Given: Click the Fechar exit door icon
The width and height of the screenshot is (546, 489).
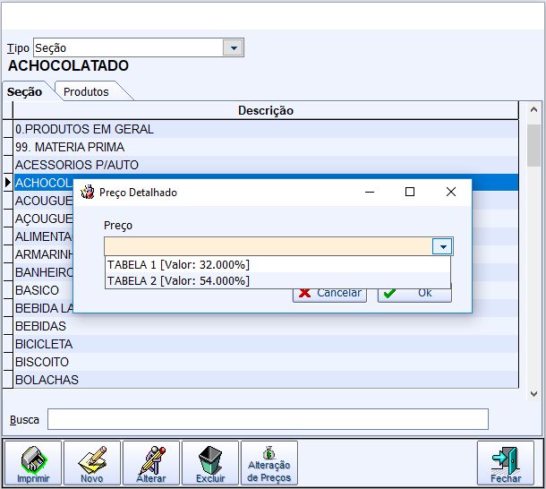Looking at the screenshot, I should (506, 463).
